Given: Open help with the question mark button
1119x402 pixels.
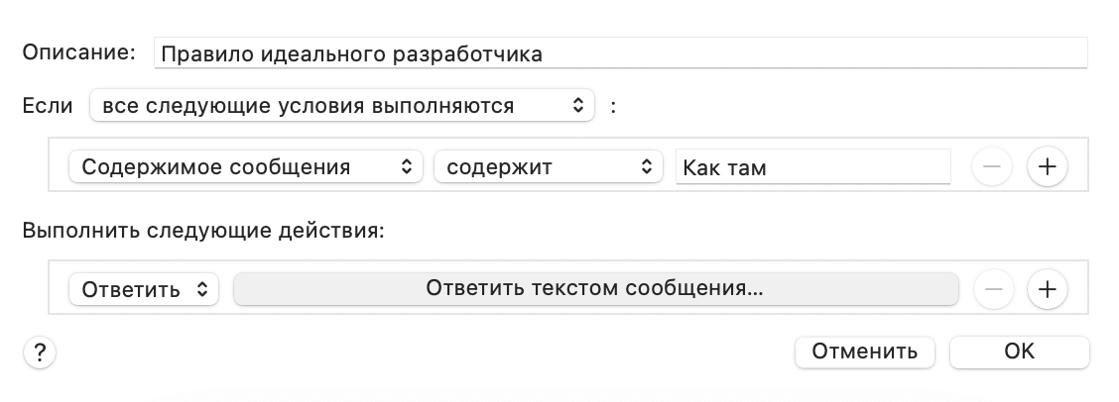Looking at the screenshot, I should [40, 352].
